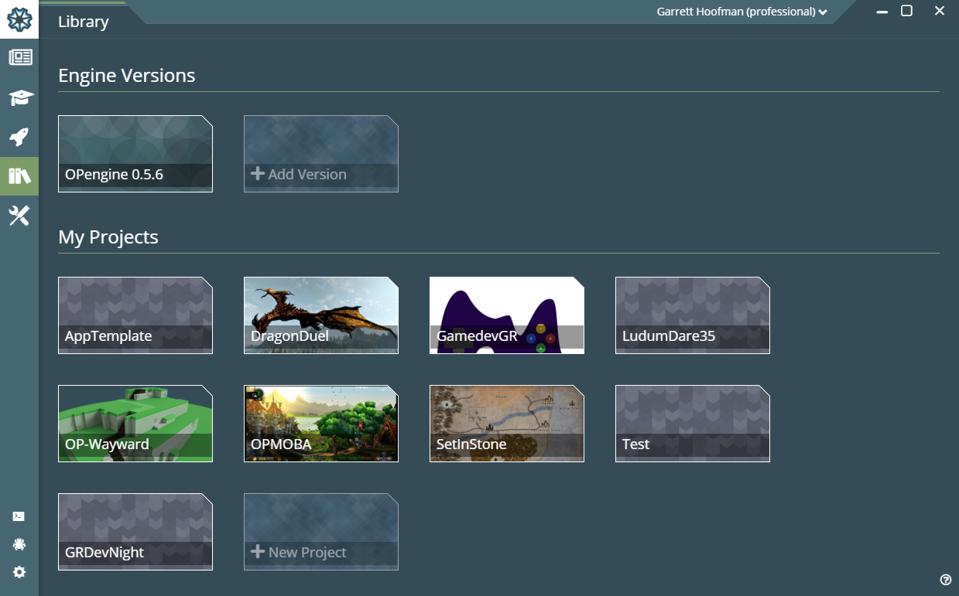
Task: Switch to the Library tab
Action: pyautogui.click(x=83, y=21)
